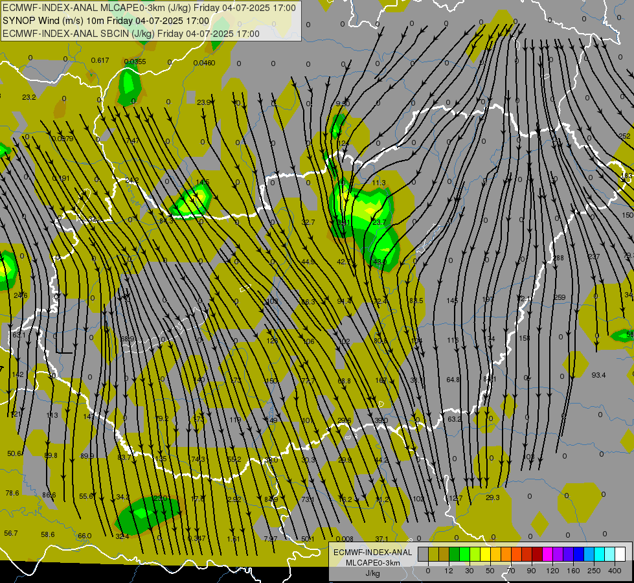Click the map value 24.6

(x=21, y=295)
